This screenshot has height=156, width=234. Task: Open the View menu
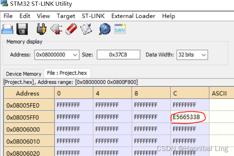(x=43, y=16)
